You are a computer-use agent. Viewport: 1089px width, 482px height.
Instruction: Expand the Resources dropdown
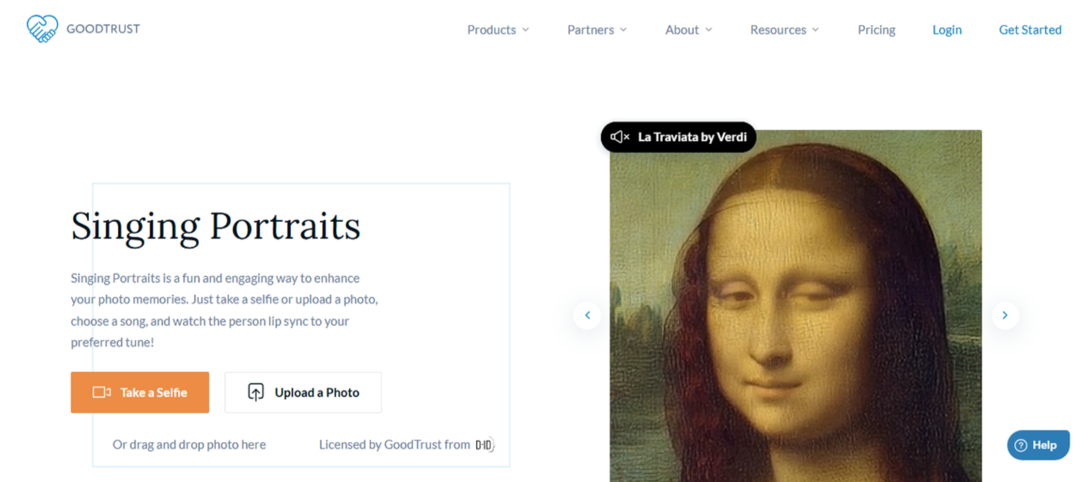[x=784, y=29]
